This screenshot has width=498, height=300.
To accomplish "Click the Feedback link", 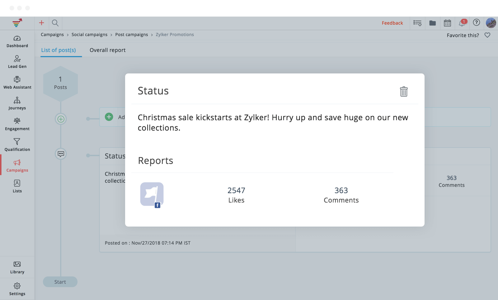I will click(392, 23).
